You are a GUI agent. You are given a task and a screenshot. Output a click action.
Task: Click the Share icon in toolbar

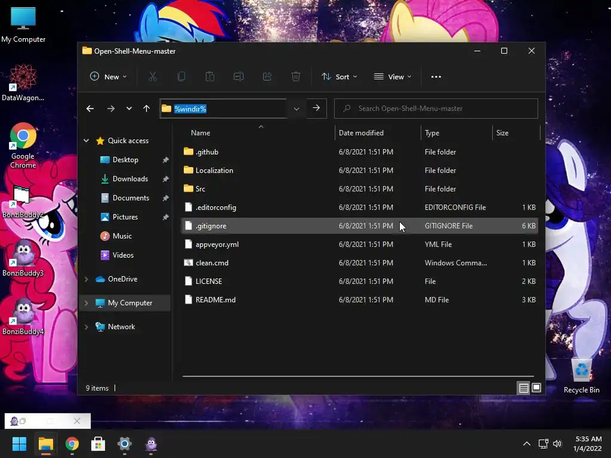click(x=267, y=77)
